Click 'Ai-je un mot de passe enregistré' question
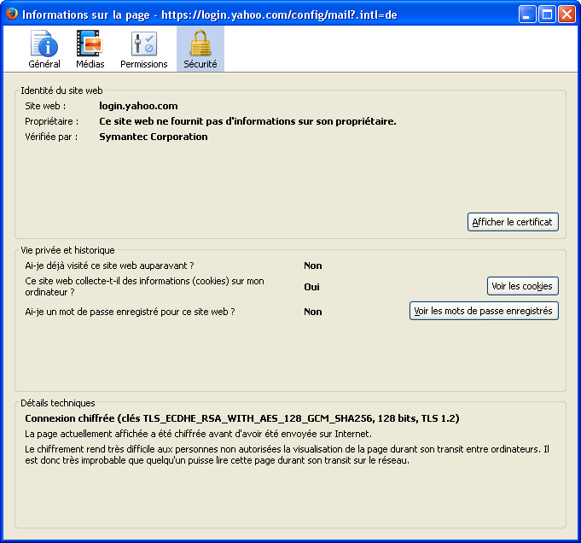 130,312
